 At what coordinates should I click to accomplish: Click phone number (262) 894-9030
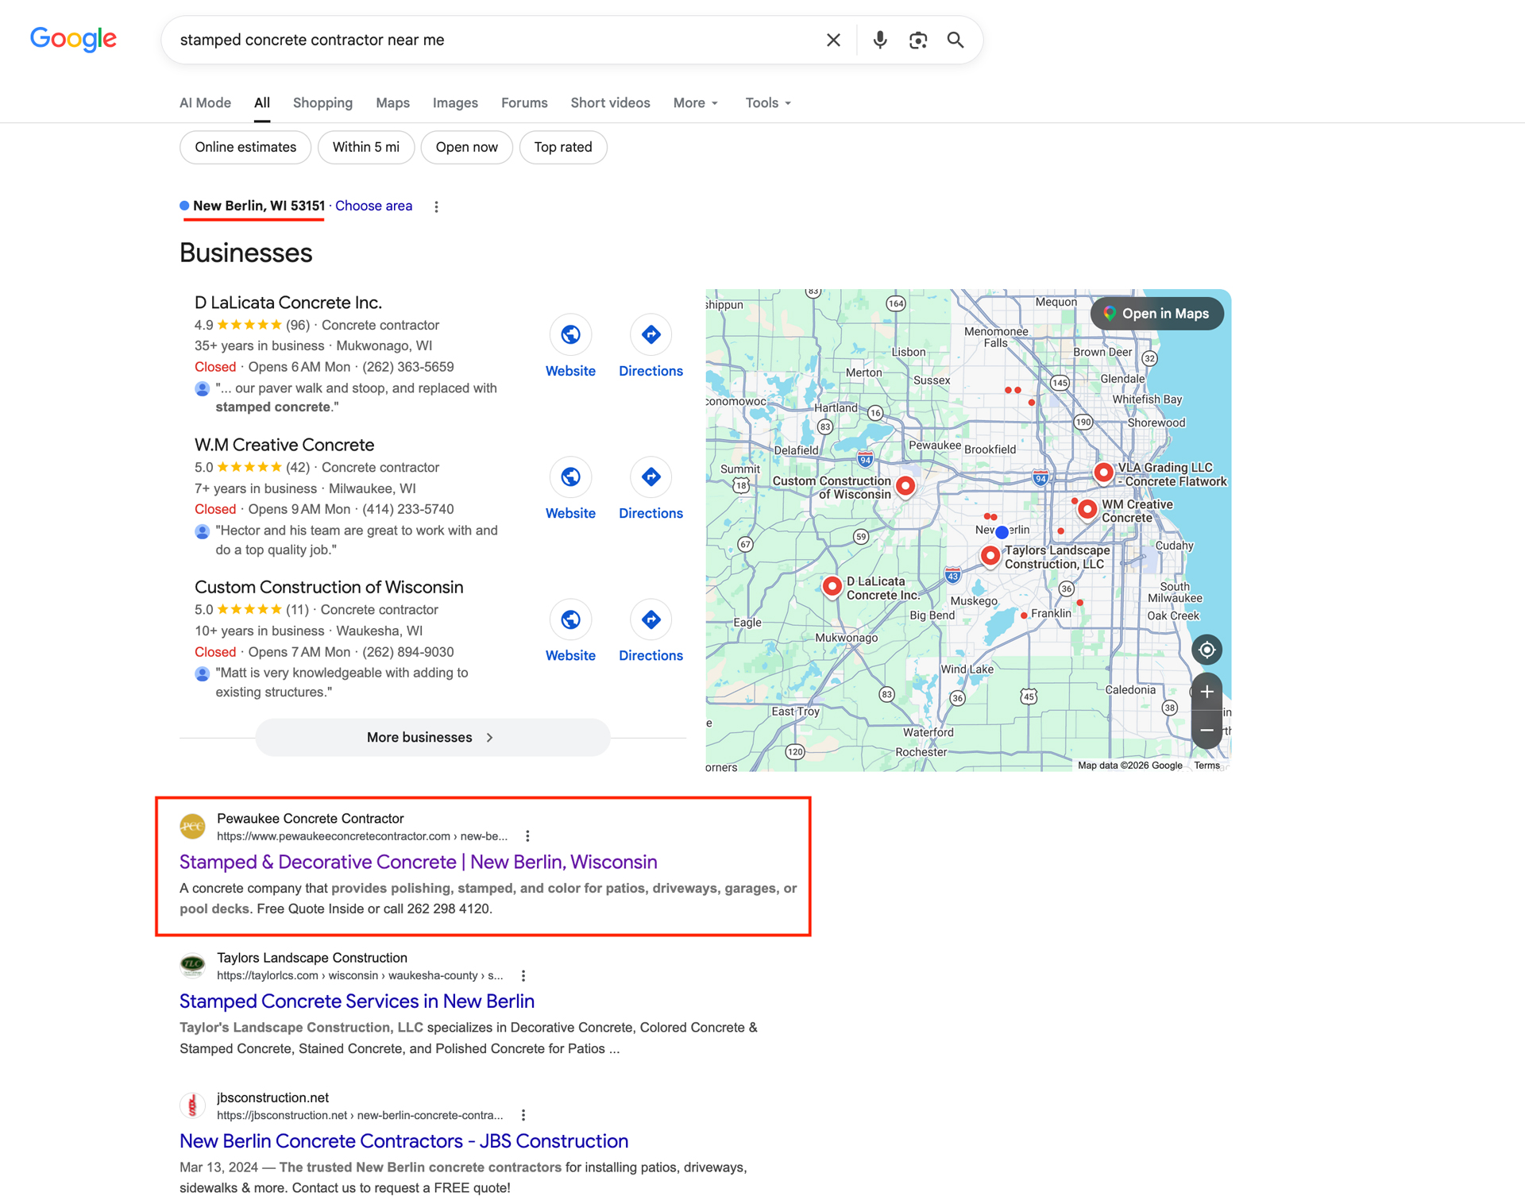[408, 652]
